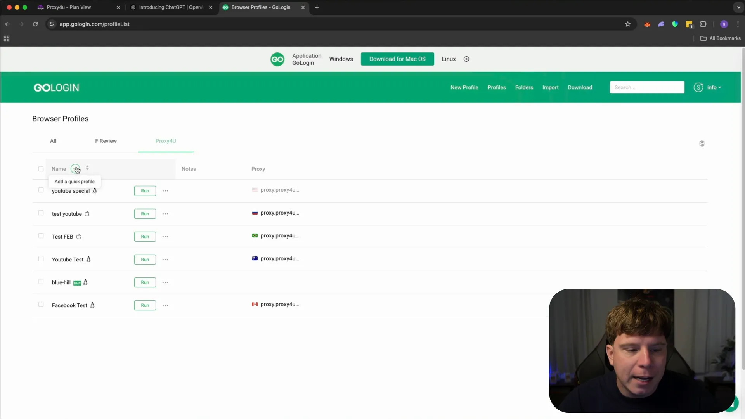Click the NEW badge on blue-hill profile
Viewport: 745px width, 419px height.
tap(77, 283)
